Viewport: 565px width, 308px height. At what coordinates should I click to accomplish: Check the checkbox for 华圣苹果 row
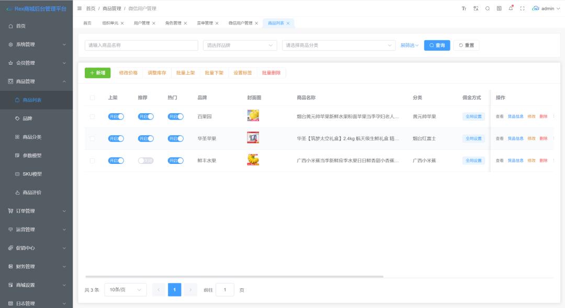(x=92, y=139)
